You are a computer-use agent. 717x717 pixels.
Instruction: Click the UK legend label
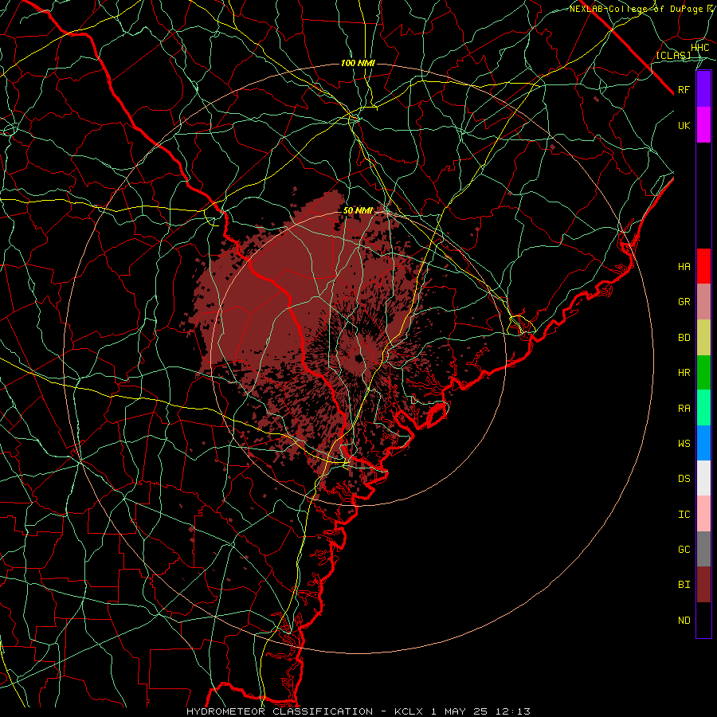click(684, 125)
